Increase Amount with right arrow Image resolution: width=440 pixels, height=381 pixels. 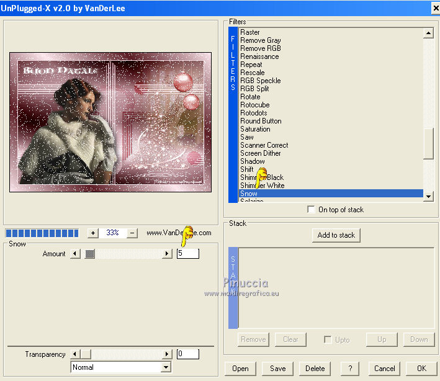point(167,254)
